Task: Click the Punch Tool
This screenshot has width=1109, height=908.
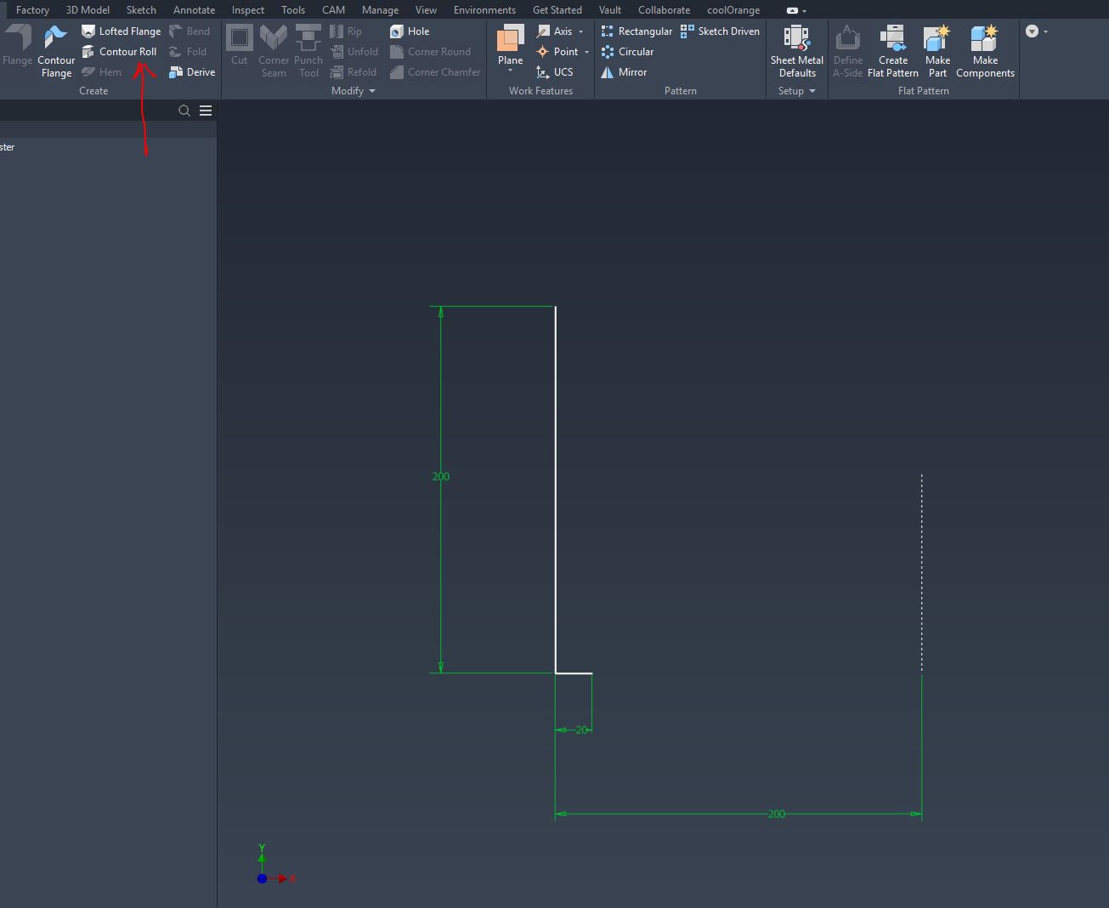Action: tap(308, 51)
